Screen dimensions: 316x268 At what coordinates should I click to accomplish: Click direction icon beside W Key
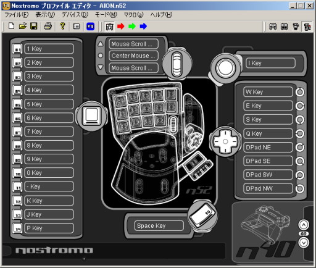(x=300, y=92)
